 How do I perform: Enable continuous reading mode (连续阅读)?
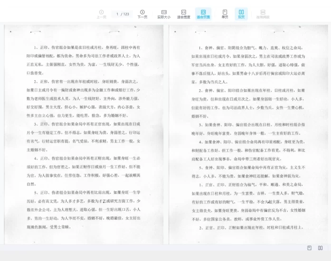pos(263,14)
